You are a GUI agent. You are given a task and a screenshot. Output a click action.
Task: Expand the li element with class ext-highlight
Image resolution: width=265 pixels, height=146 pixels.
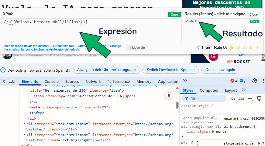tap(24, 135)
